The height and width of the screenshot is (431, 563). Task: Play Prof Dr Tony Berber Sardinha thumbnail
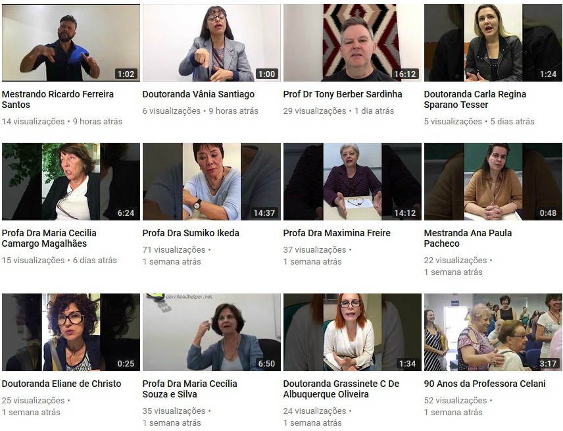click(x=353, y=43)
